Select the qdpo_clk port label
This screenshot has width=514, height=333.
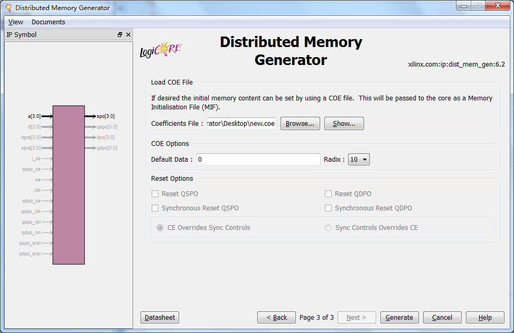(31, 211)
